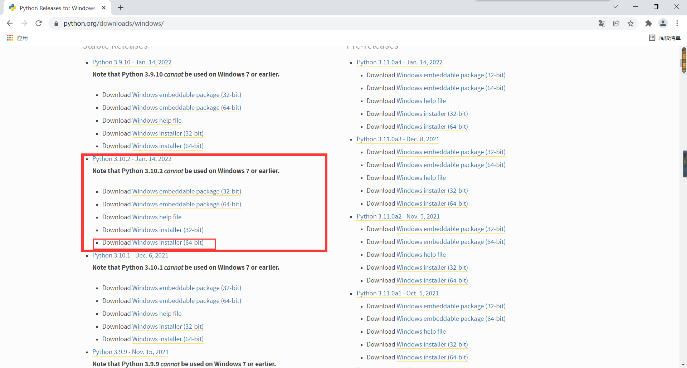This screenshot has width=687, height=368.
Task: Open Python 3.9.9 - Nov. 15, 2021 link
Action: point(130,352)
